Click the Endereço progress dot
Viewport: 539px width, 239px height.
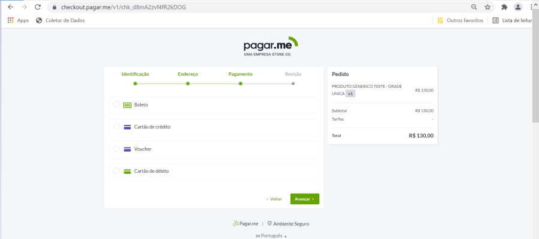coord(187,83)
